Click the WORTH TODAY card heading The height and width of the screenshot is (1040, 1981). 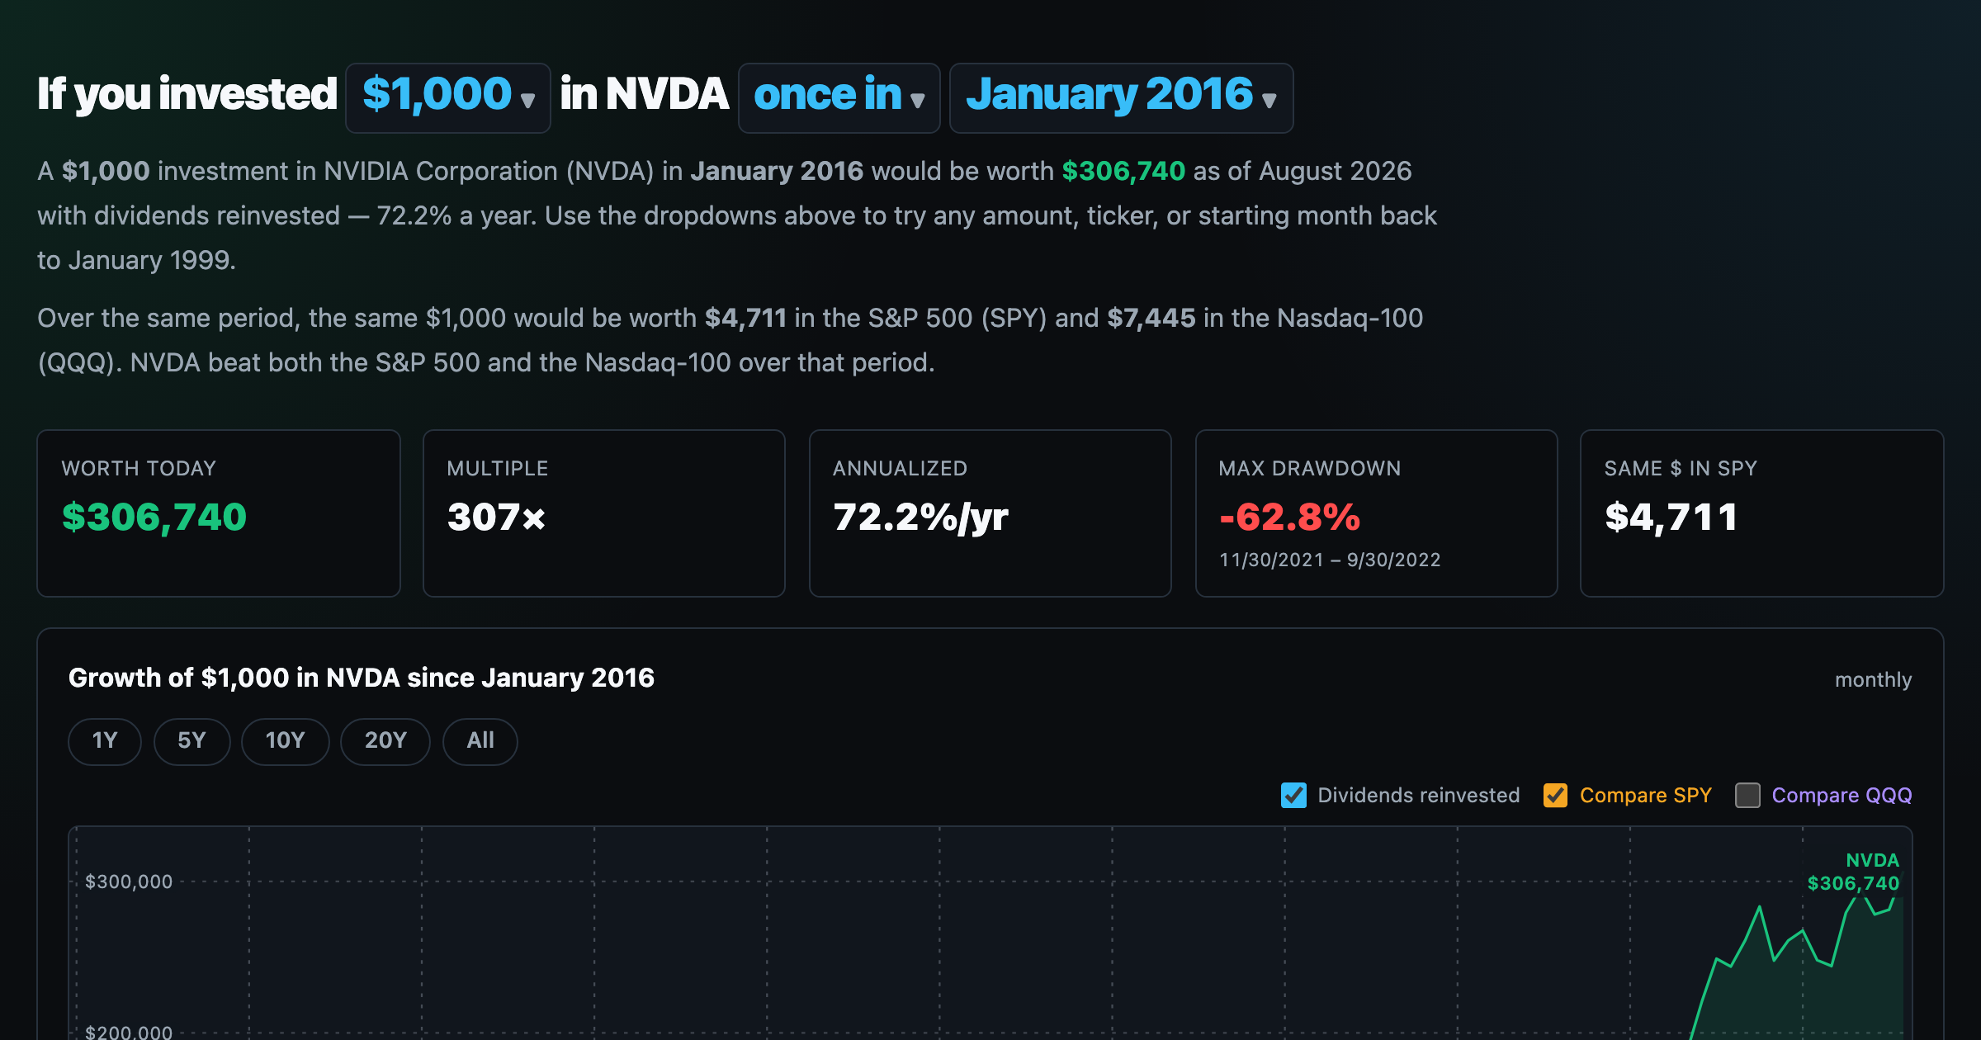coord(139,468)
